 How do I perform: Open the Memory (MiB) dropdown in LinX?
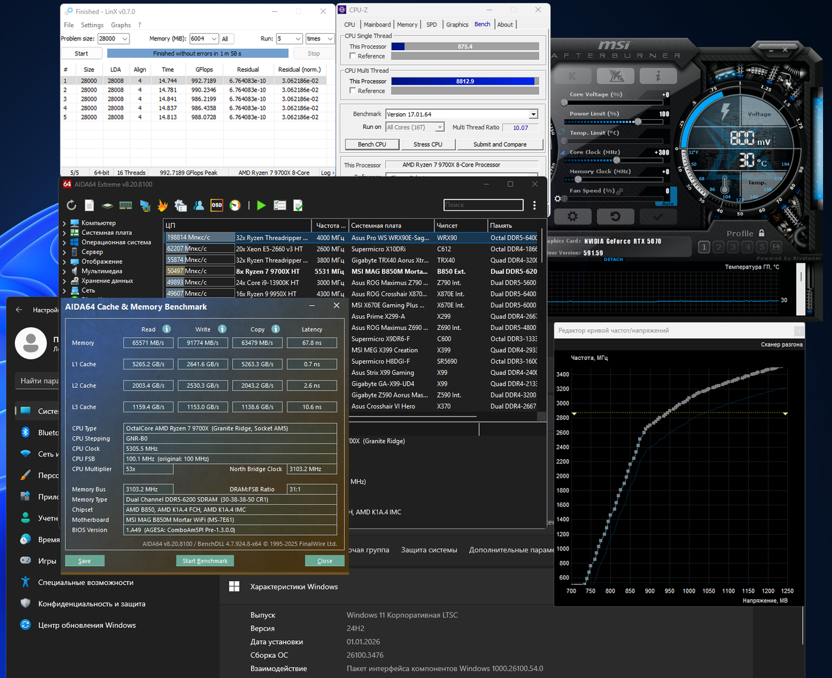pyautogui.click(x=214, y=39)
